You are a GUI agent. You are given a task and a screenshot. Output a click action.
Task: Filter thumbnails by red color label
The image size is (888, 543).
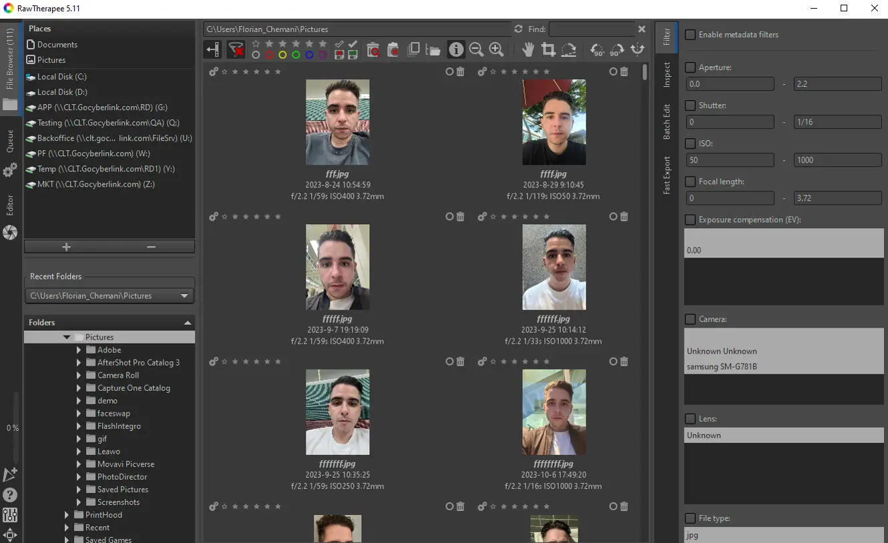tap(269, 55)
